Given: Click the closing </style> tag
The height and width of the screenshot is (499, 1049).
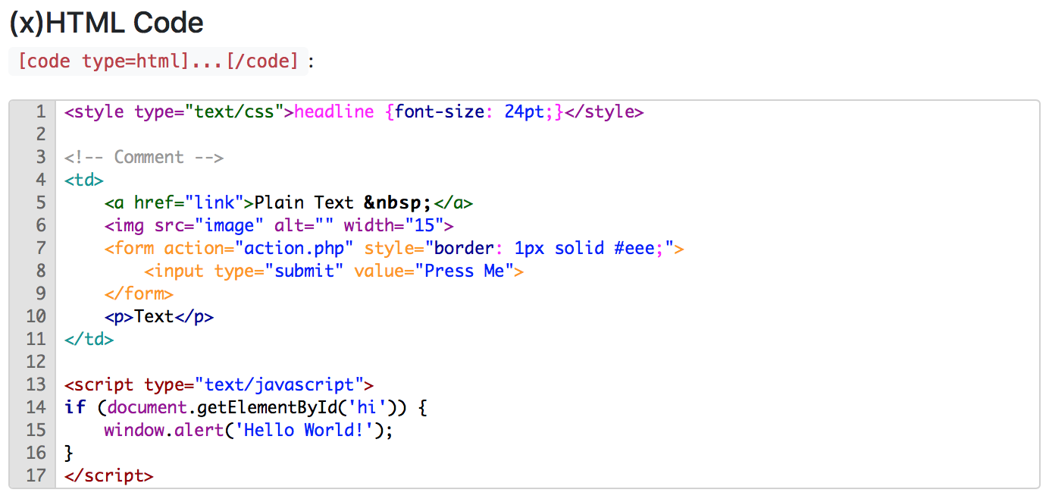Looking at the screenshot, I should coord(604,112).
